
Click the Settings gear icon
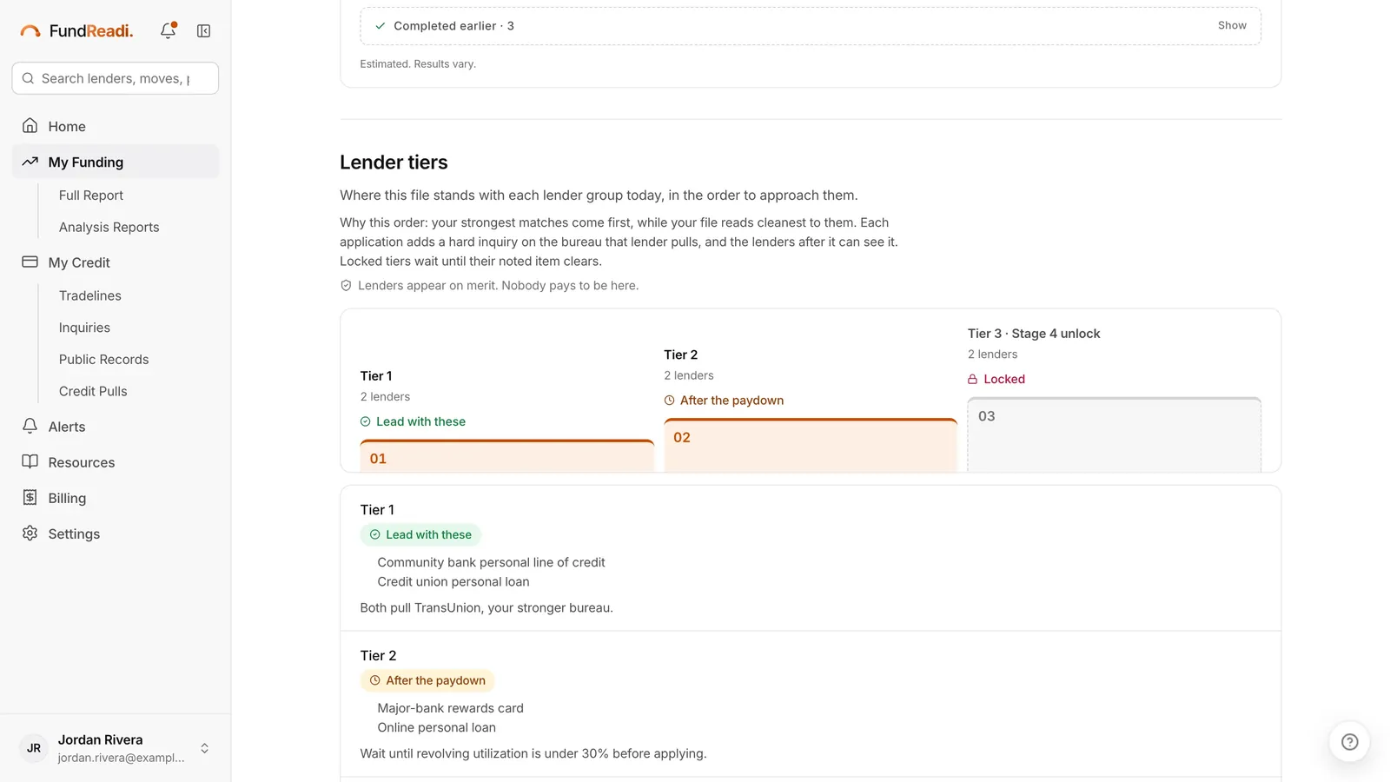pos(30,533)
